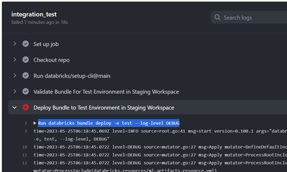287x172 pixels.
Task: Click the highlighted databricks bundle deploy command
Action: (x=108, y=123)
